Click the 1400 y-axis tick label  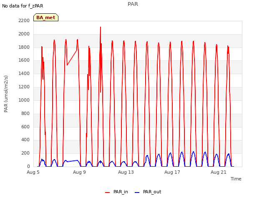tap(24, 73)
